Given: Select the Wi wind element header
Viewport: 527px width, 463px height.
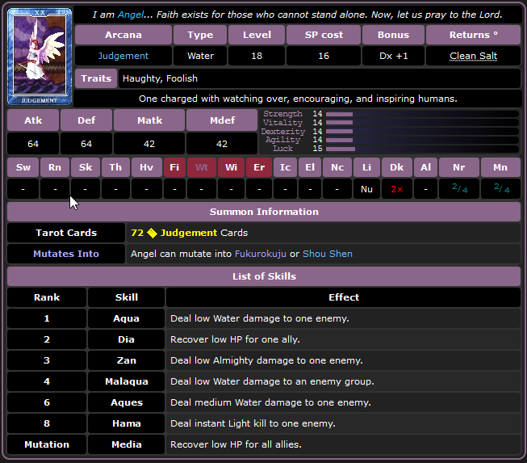Looking at the screenshot, I should (x=231, y=167).
